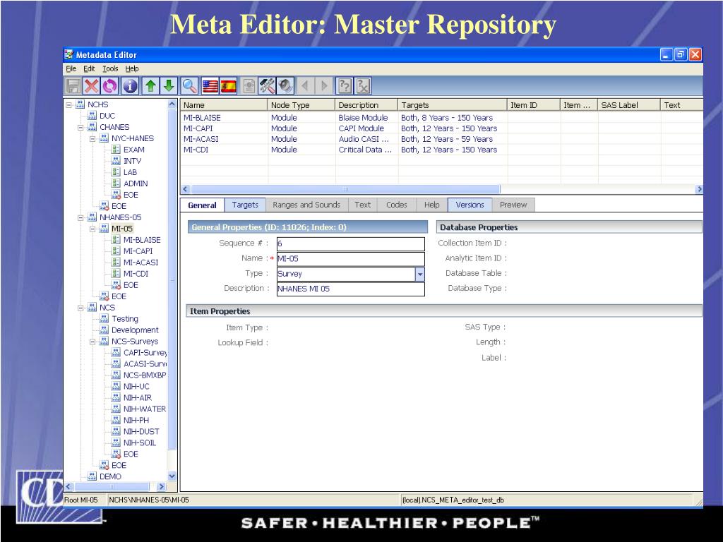The height and width of the screenshot is (542, 723).
Task: Select the ADMIN tree item
Action: pos(136,183)
